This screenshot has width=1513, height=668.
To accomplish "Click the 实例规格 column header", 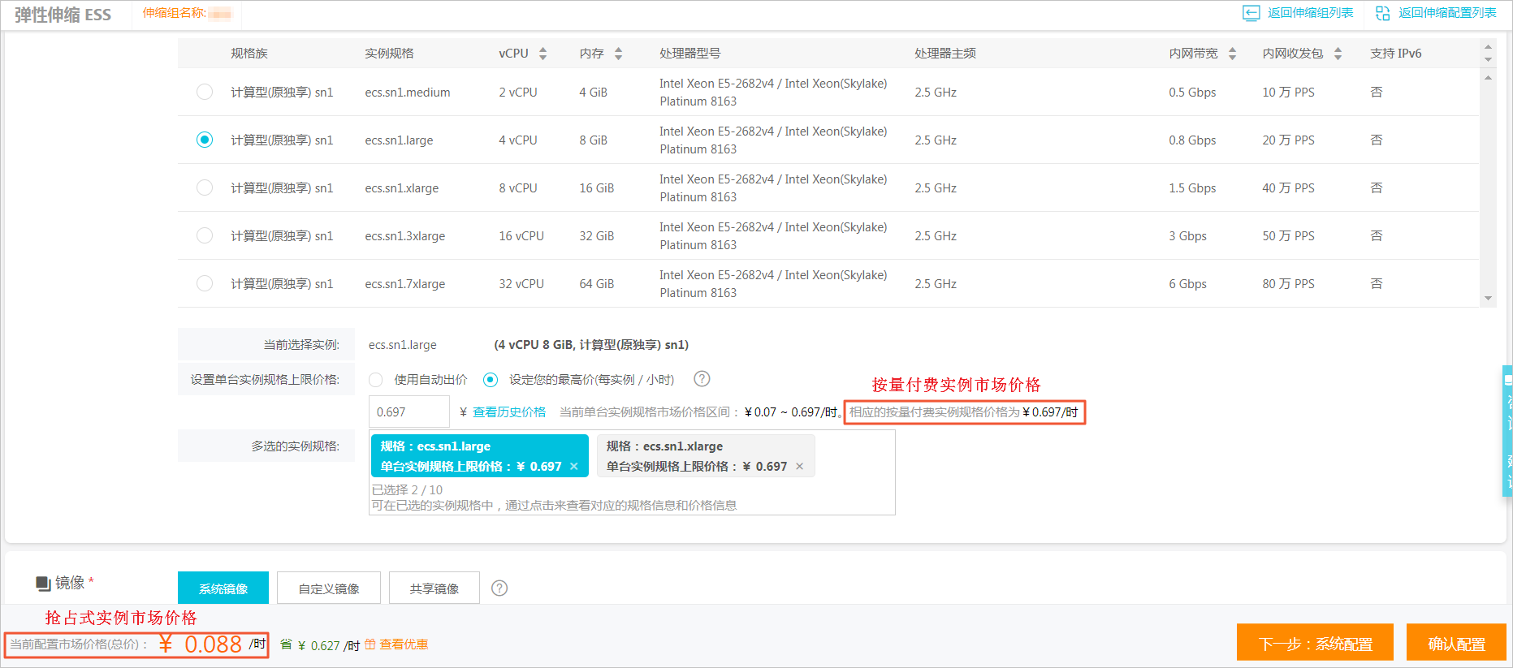I will (389, 54).
